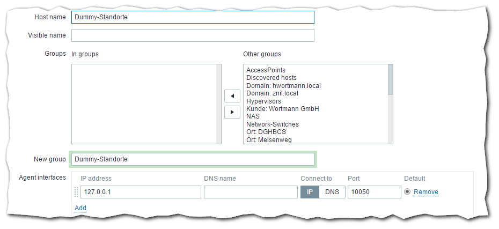Switch connection mode to DNS

click(x=332, y=192)
